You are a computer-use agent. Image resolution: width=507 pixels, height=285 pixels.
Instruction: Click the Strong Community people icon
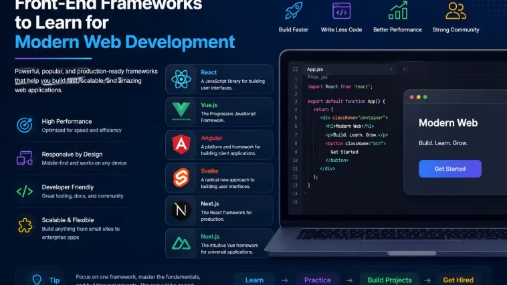[x=456, y=11]
